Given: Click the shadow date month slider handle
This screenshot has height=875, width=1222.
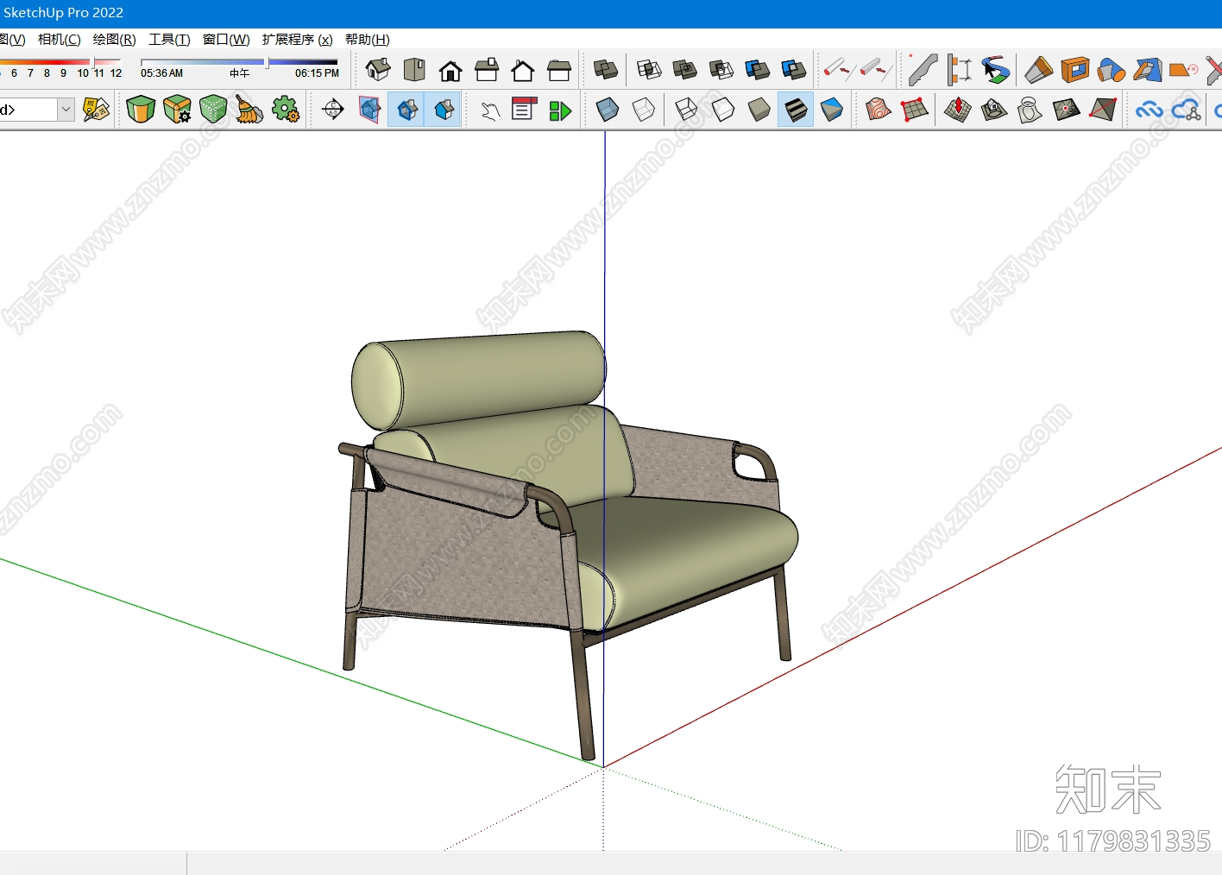Looking at the screenshot, I should [x=92, y=62].
